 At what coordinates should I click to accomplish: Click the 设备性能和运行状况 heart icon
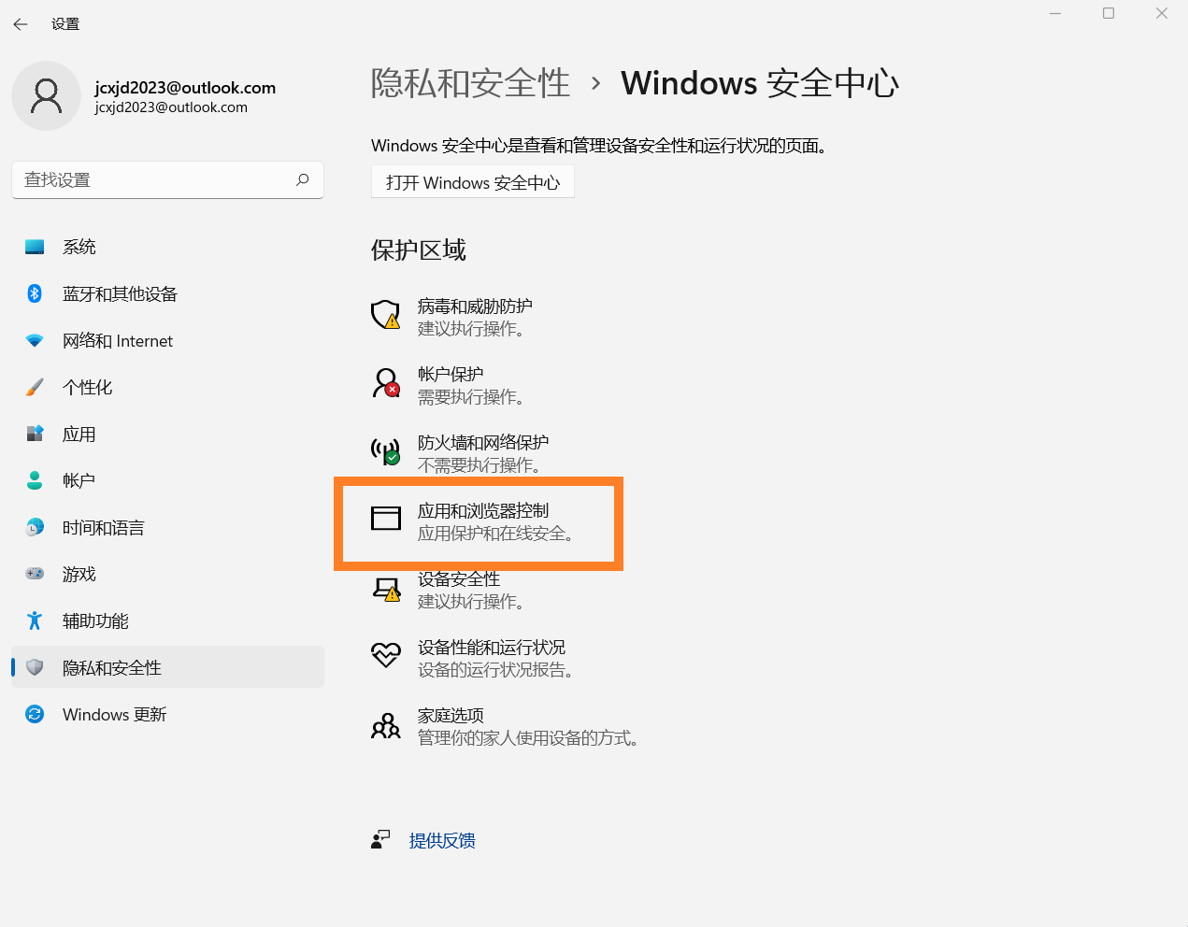[386, 655]
